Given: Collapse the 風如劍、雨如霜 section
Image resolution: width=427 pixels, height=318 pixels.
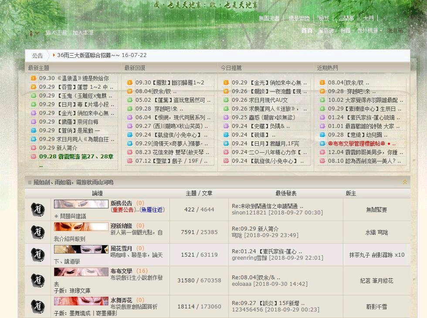Looking at the screenshot, I should pos(405,182).
